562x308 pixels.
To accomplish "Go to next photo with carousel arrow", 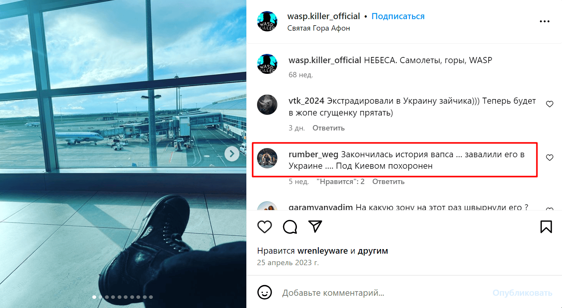I will [231, 154].
